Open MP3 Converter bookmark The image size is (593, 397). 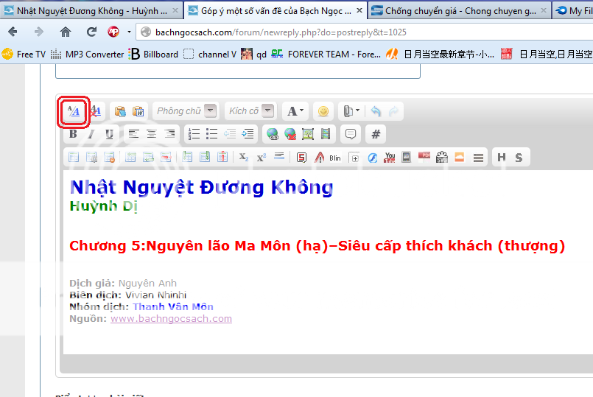[88, 55]
